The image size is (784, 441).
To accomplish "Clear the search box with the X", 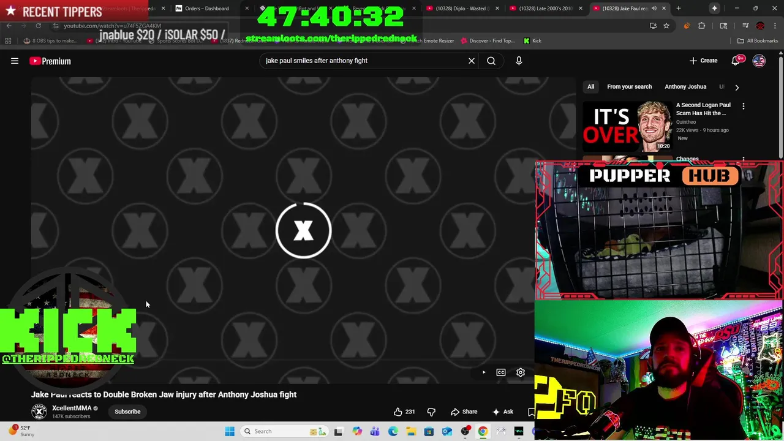I will tap(472, 61).
